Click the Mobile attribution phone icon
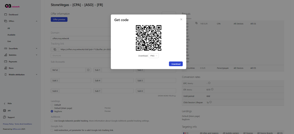This screenshot has width=294, height=134. [5, 74]
